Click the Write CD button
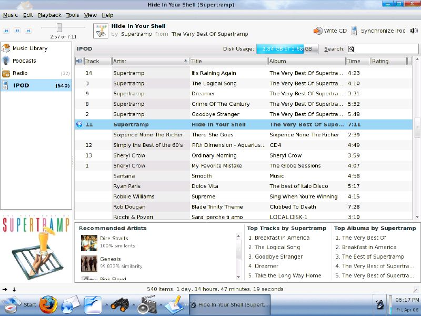This screenshot has height=316, width=421. 330,31
